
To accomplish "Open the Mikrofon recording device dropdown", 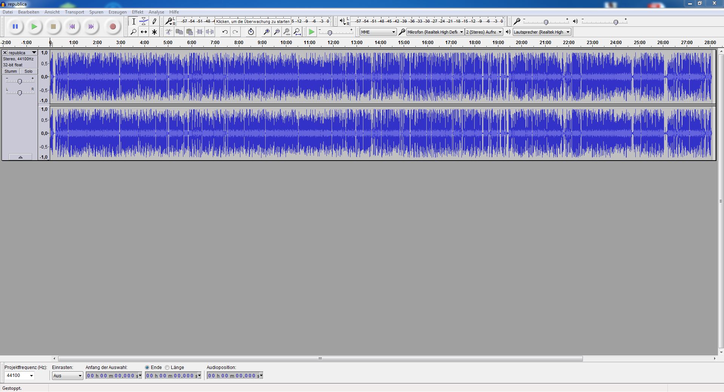I will 435,32.
